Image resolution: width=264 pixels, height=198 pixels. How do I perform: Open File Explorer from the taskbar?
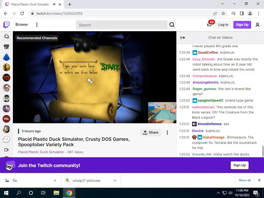tap(56, 193)
